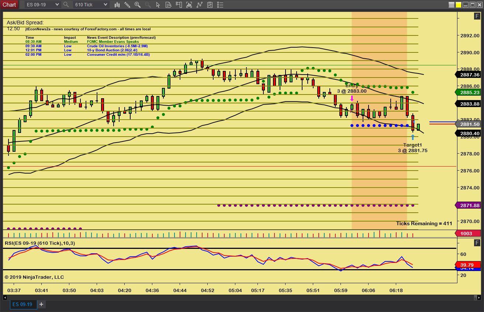
Task: Open the ES 09-19 instrument dropdown
Action: (x=42, y=4)
